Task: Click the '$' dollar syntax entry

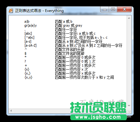Action: (25, 53)
